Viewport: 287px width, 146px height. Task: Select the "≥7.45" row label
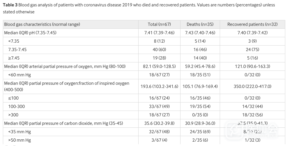[x=14, y=58]
